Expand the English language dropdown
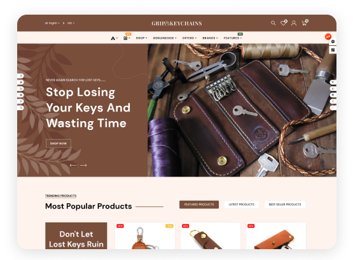 click(x=52, y=23)
